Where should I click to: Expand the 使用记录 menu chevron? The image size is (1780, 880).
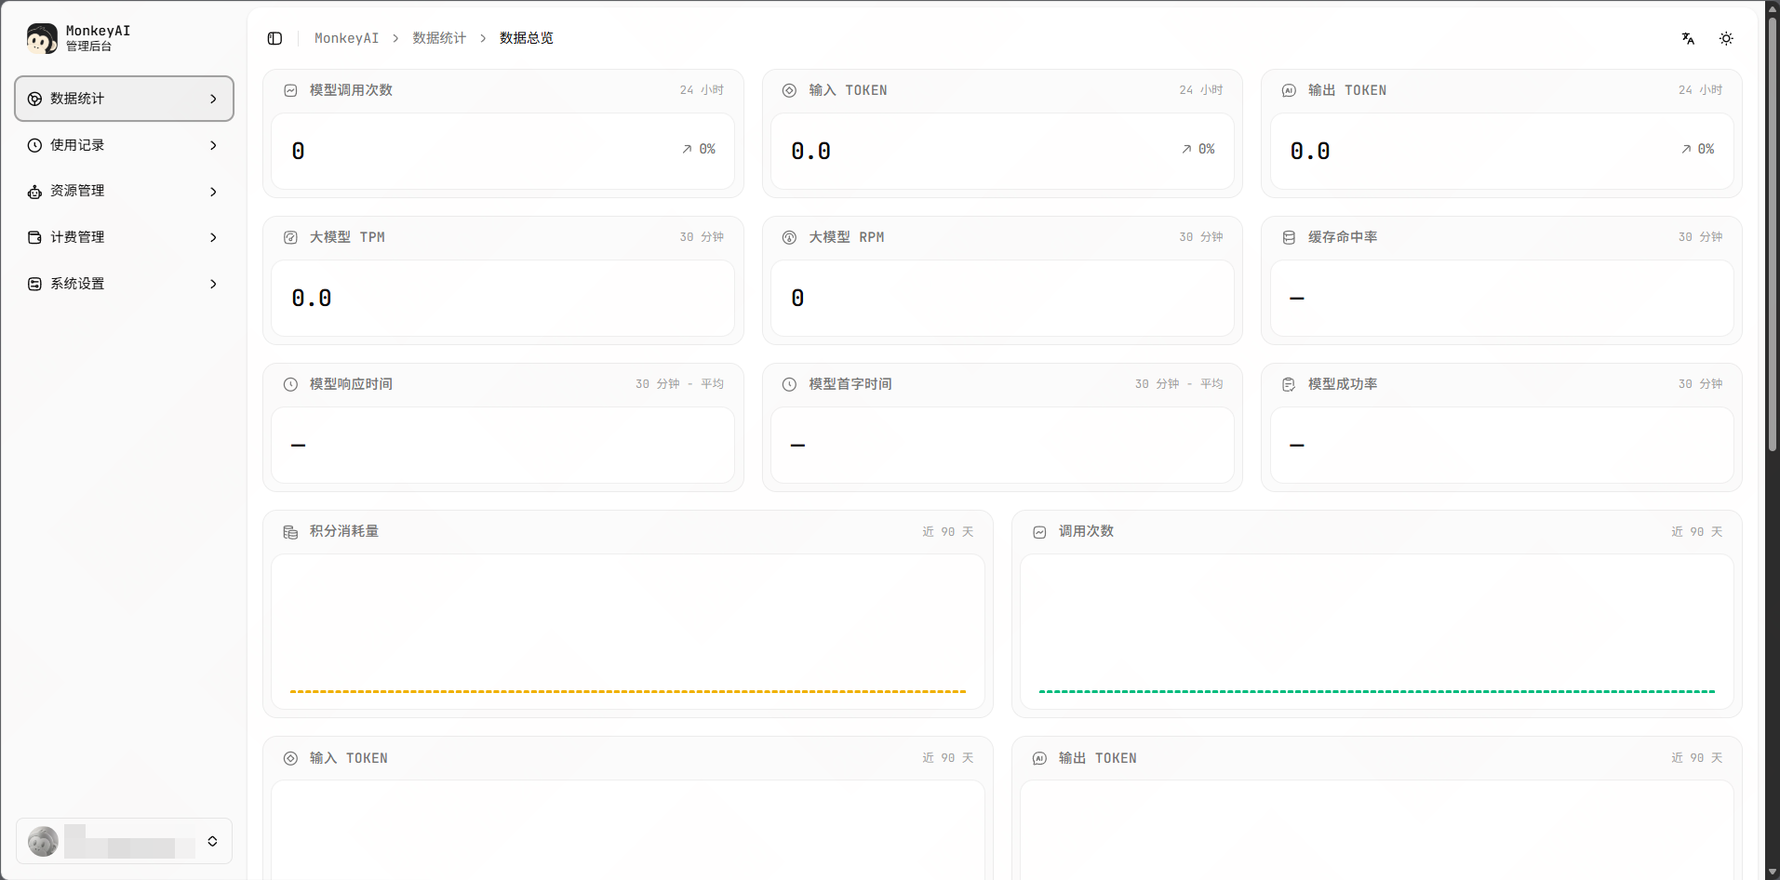[213, 145]
